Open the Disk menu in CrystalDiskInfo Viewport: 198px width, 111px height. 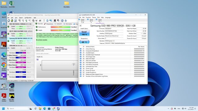coord(98,18)
